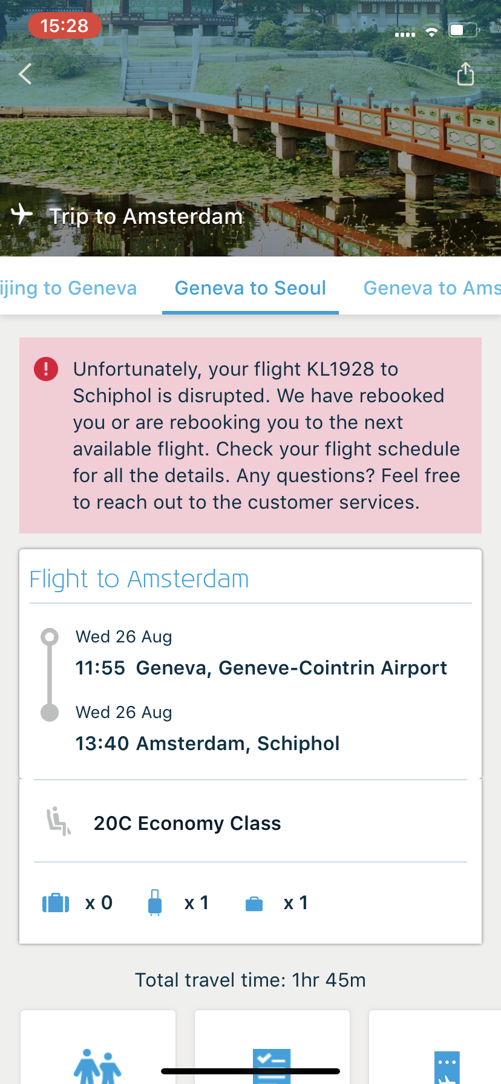Viewport: 501px width, 1084px height.
Task: Switch to the Geneva to Amsterdam tab
Action: pyautogui.click(x=431, y=288)
